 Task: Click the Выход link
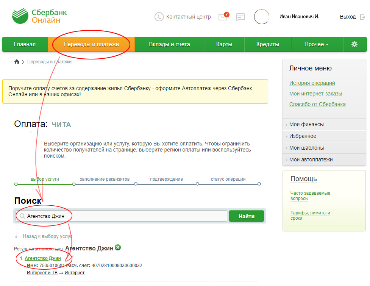(348, 17)
